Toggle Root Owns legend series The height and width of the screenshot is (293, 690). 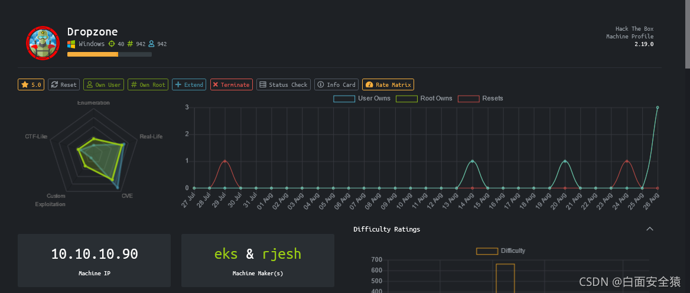click(424, 99)
